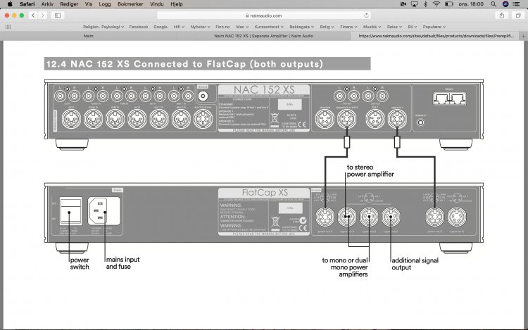Viewport: 528px width, 330px height.
Task: Open the Share button in toolbar
Action: coord(502,15)
